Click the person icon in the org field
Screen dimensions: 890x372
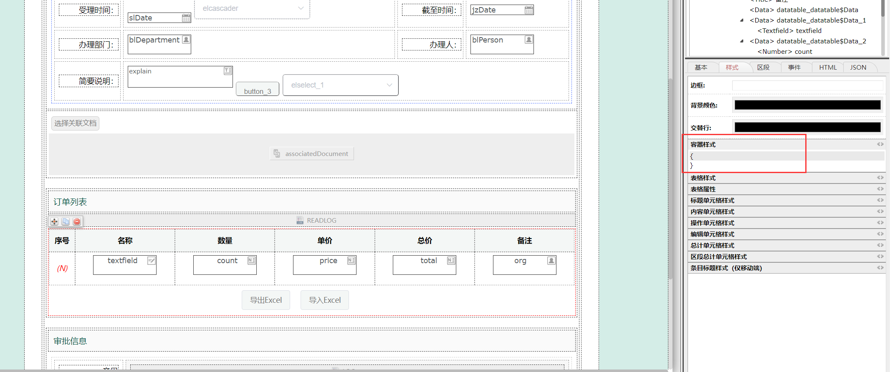(551, 261)
